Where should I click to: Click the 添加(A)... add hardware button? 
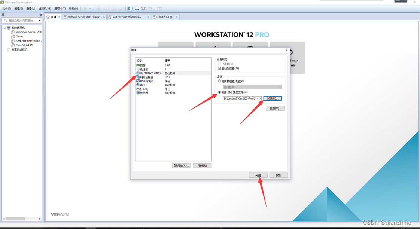click(x=182, y=165)
